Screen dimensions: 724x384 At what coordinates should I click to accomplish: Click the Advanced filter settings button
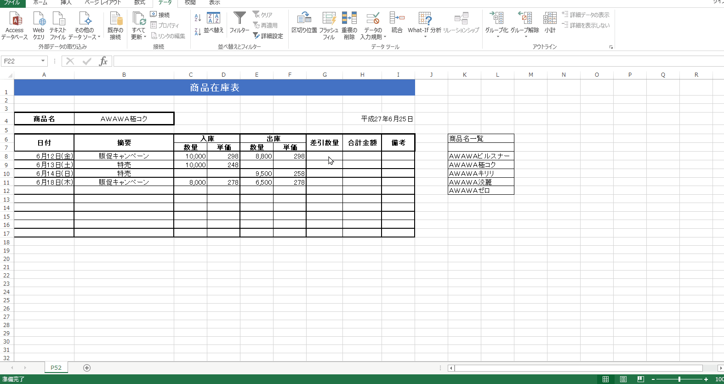tap(268, 36)
